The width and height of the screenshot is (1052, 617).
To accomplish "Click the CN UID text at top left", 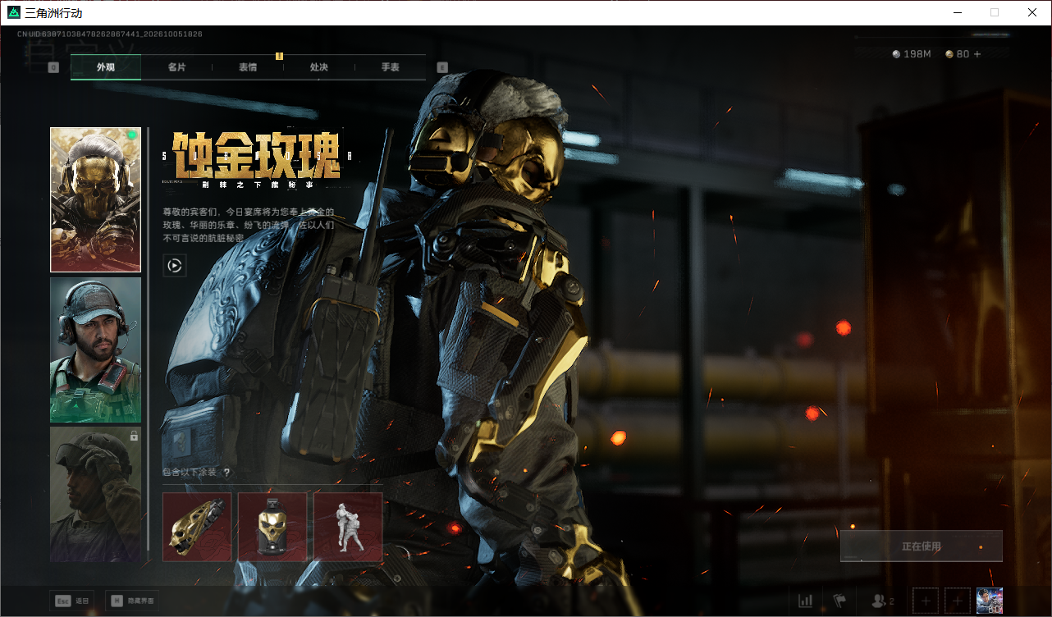I will point(110,34).
